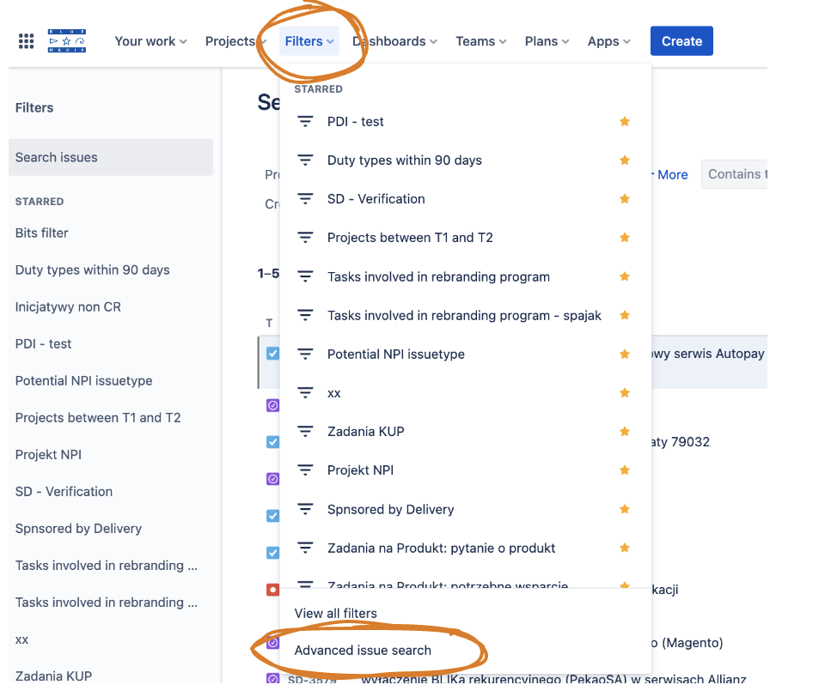Expand the Apps dropdown

point(608,41)
